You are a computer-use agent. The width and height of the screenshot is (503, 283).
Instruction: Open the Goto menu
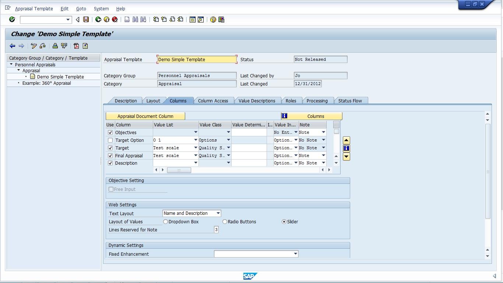pos(81,8)
